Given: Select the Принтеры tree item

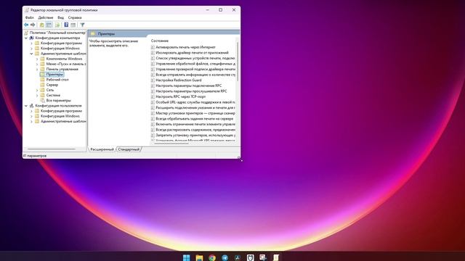Looking at the screenshot, I should (x=55, y=74).
